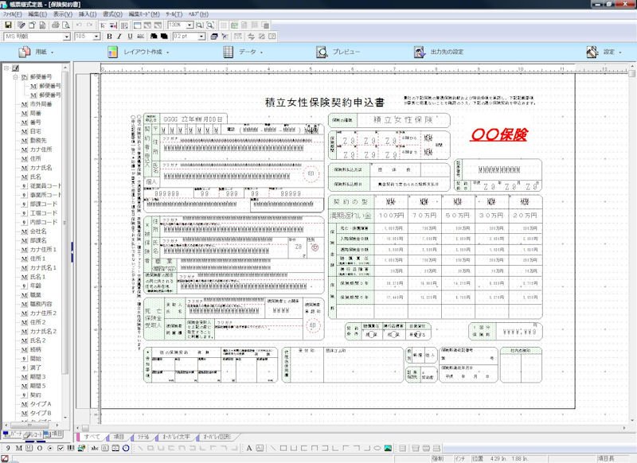The height and width of the screenshot is (463, 637).
Task: Select the 'abc' fixed text tool
Action: tap(95, 448)
